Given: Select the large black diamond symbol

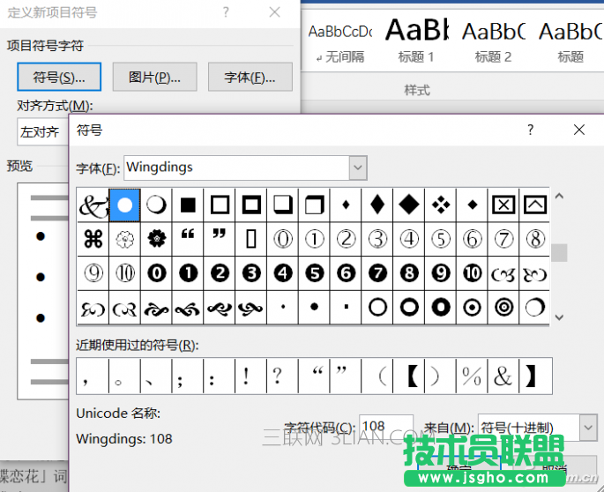Looking at the screenshot, I should point(408,205).
